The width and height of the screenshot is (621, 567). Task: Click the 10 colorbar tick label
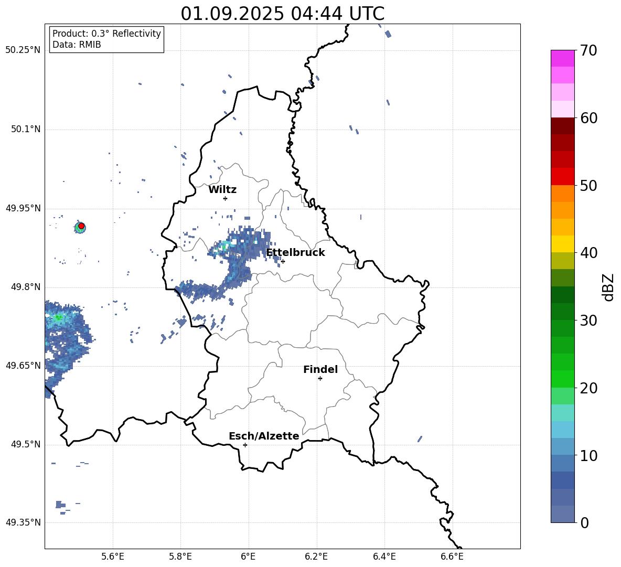(588, 455)
